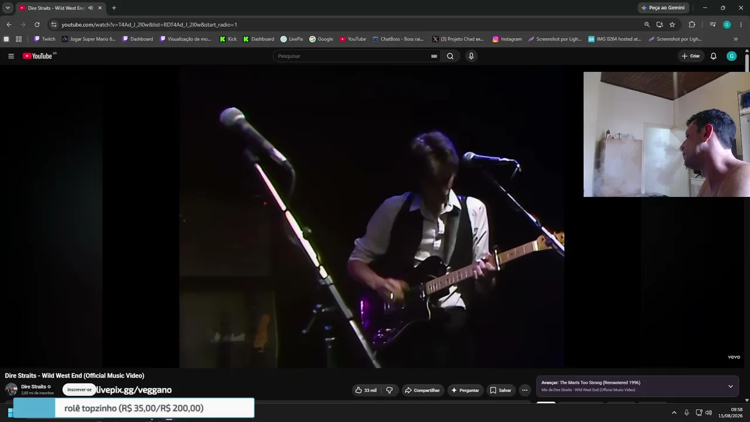750x422 pixels.
Task: Go back in the browser
Action: (x=9, y=25)
